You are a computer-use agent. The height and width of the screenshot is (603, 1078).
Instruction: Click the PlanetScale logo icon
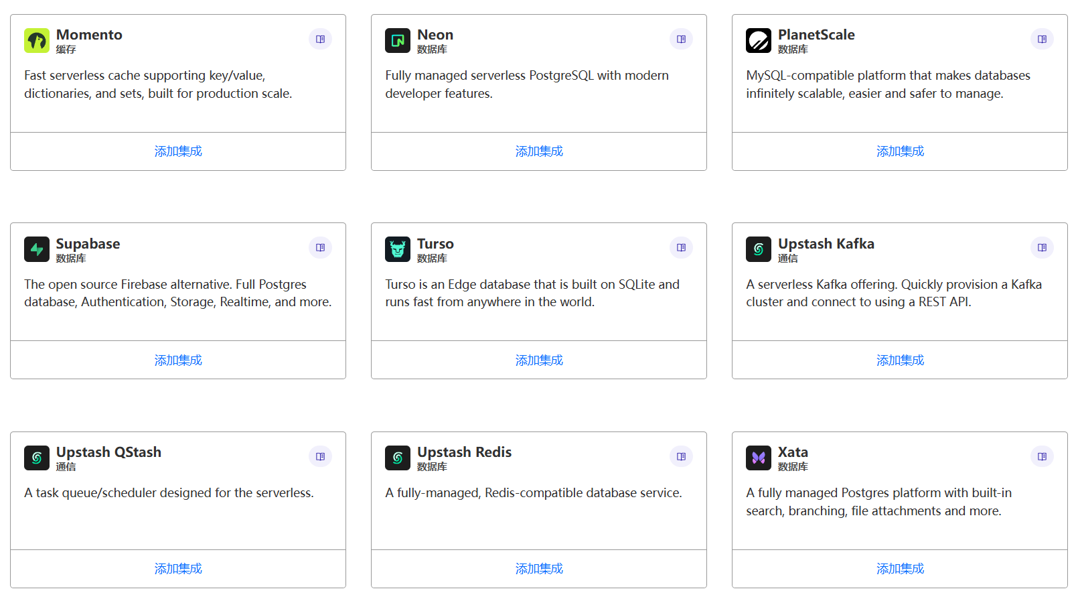tap(759, 40)
